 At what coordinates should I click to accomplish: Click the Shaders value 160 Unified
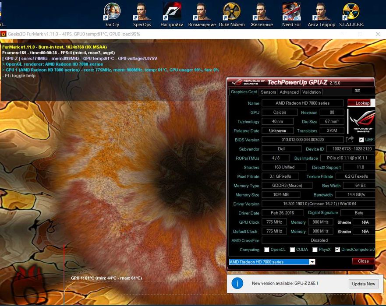tap(284, 167)
